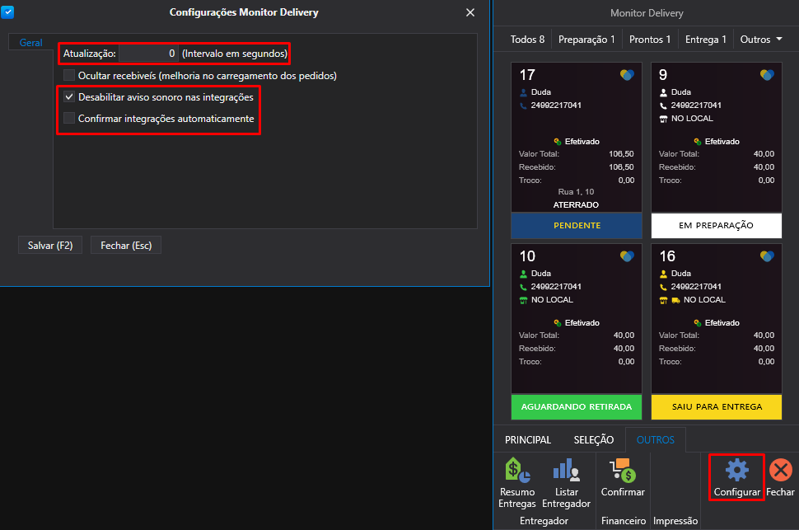Click person icon on order 9 card

[663, 92]
